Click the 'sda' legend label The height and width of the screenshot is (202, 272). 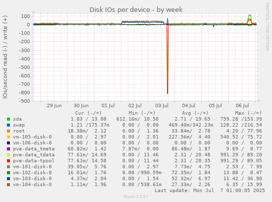point(17,119)
